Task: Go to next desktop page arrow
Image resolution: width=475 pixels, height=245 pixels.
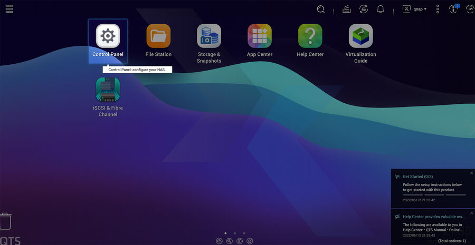Action: click(471, 129)
